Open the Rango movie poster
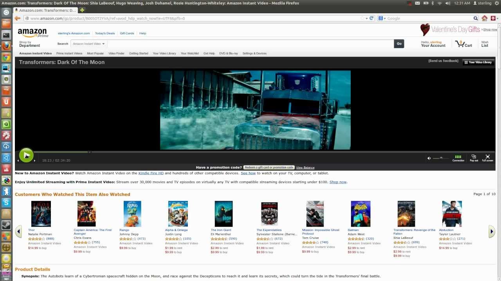This screenshot has height=281, width=501. 132,214
